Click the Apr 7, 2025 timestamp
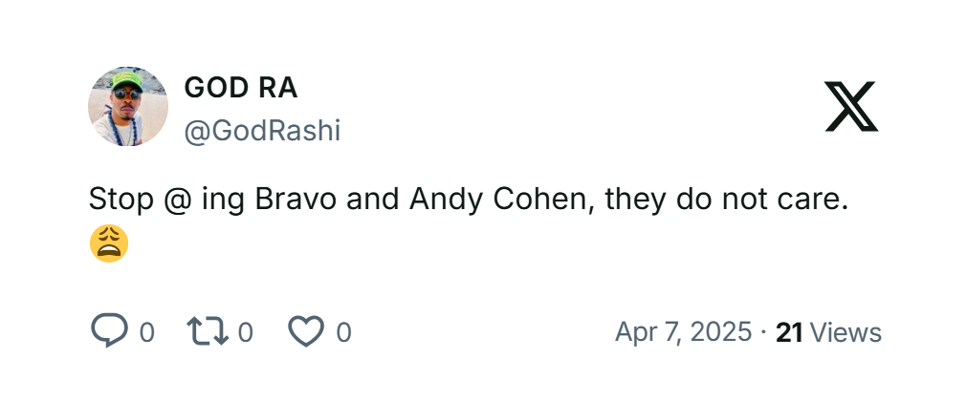The image size is (966, 401). pyautogui.click(x=683, y=332)
